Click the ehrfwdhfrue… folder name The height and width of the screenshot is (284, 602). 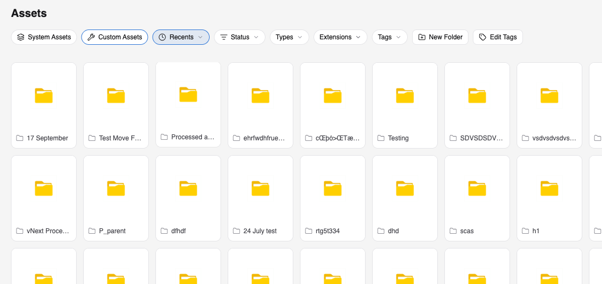coord(264,138)
